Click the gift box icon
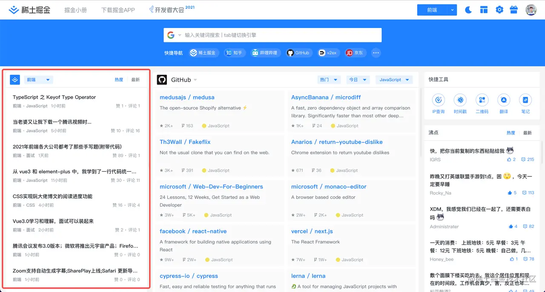The height and width of the screenshot is (292, 545). [513, 10]
